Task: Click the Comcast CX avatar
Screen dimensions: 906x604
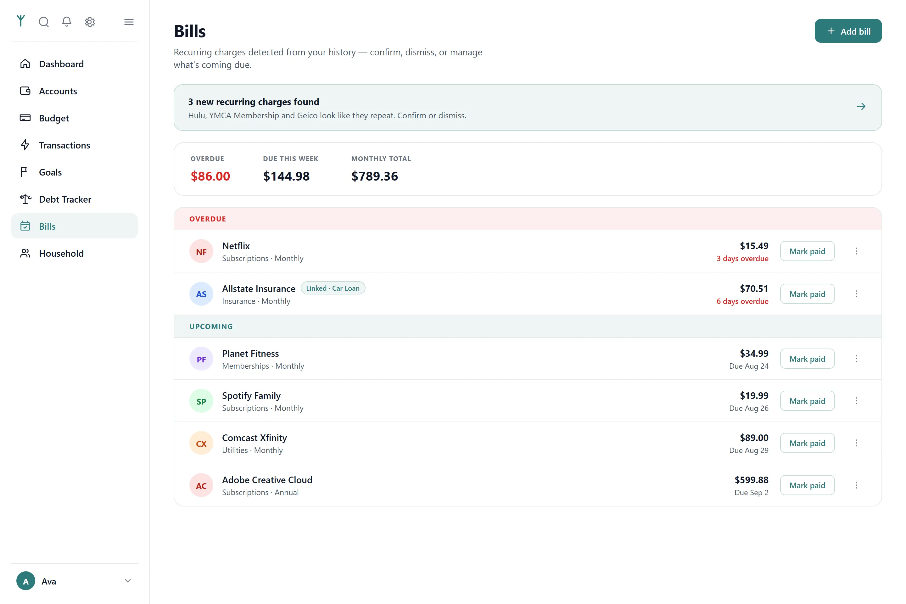Action: (201, 443)
